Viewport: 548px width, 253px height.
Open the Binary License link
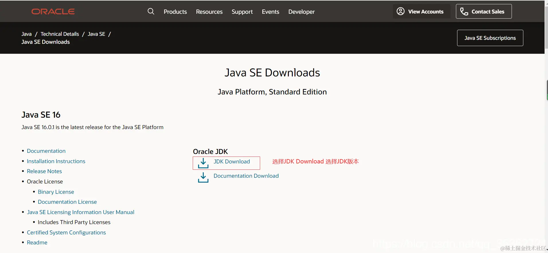point(56,192)
